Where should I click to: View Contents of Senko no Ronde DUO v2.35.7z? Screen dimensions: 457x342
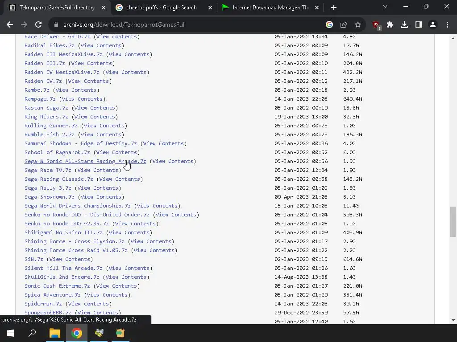(x=135, y=224)
